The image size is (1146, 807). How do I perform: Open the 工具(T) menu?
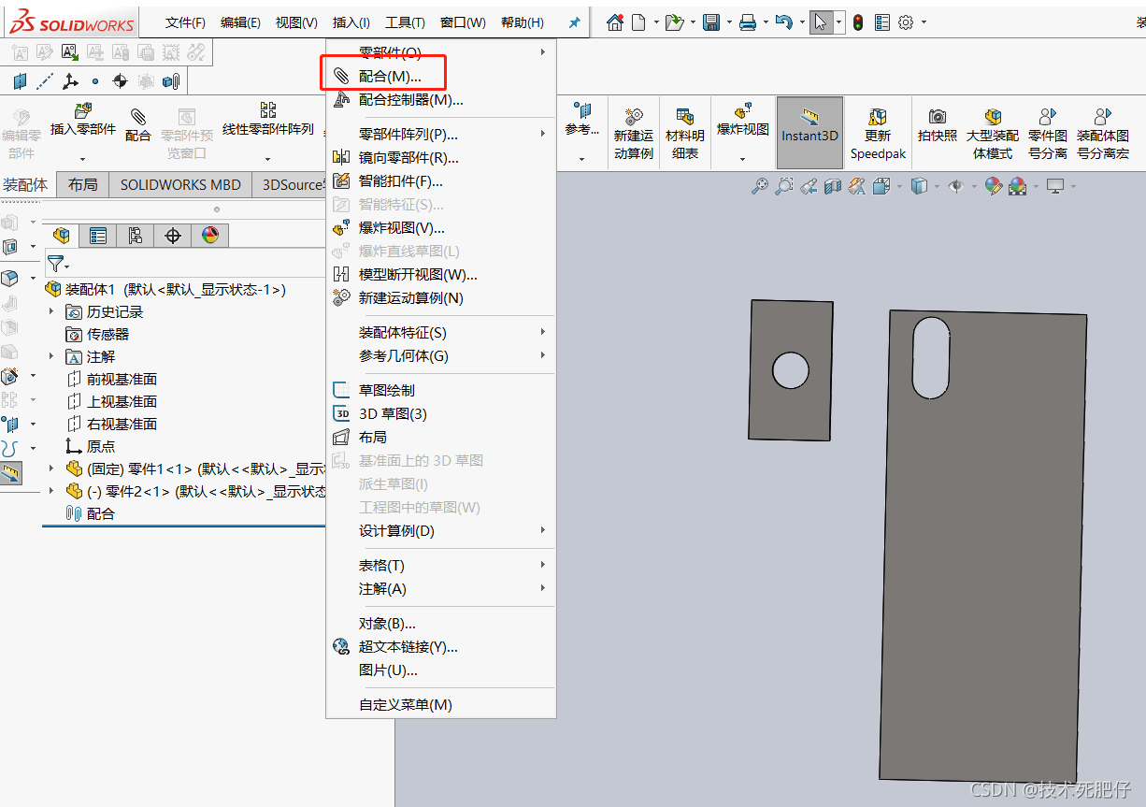pos(405,22)
